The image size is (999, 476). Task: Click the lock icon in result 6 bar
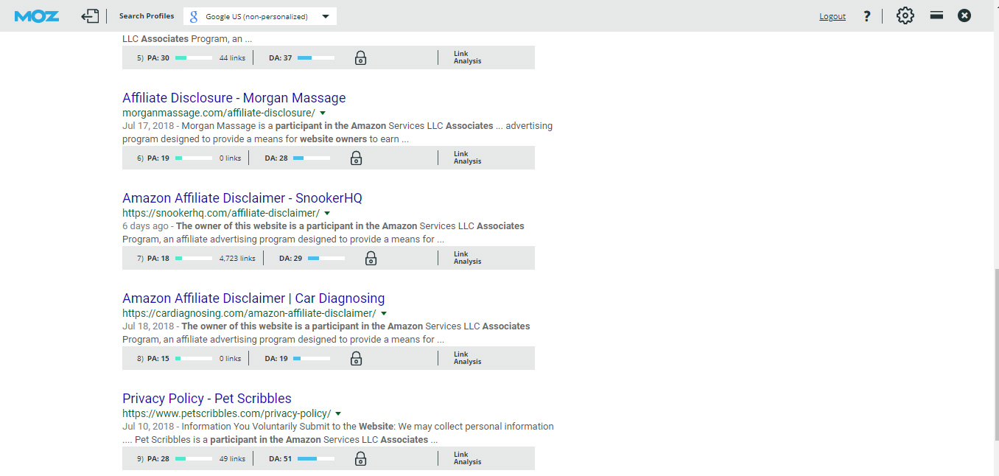pyautogui.click(x=356, y=158)
